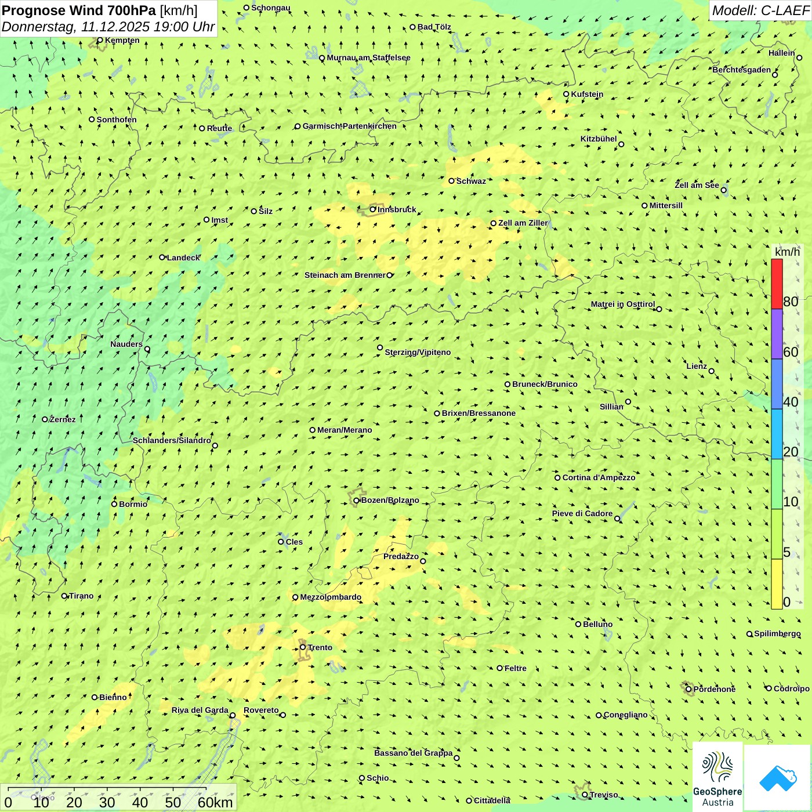
Task: Click the 'Cittadella' town label
Action: [x=492, y=800]
